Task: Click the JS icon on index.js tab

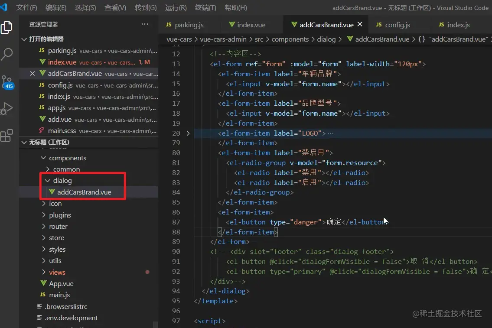Action: pos(441,24)
